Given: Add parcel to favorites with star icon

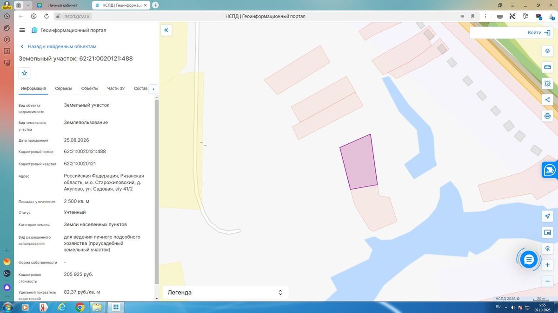Looking at the screenshot, I should point(25,73).
